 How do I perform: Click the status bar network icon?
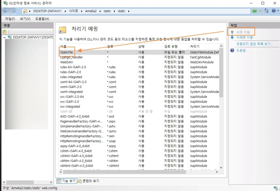pyautogui.click(x=276, y=188)
